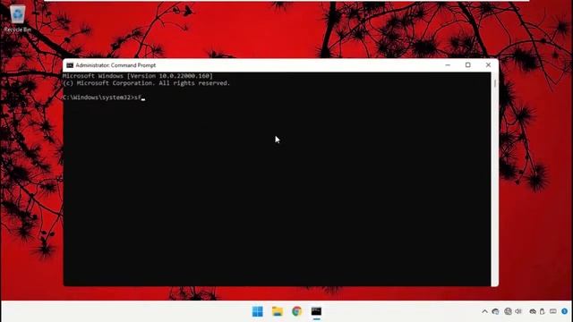Close the Command Prompt window
Image resolution: width=573 pixels, height=322 pixels.
tap(488, 65)
